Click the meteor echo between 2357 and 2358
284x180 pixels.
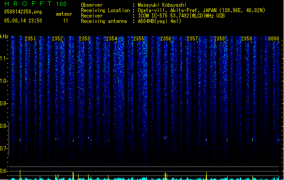206,139
